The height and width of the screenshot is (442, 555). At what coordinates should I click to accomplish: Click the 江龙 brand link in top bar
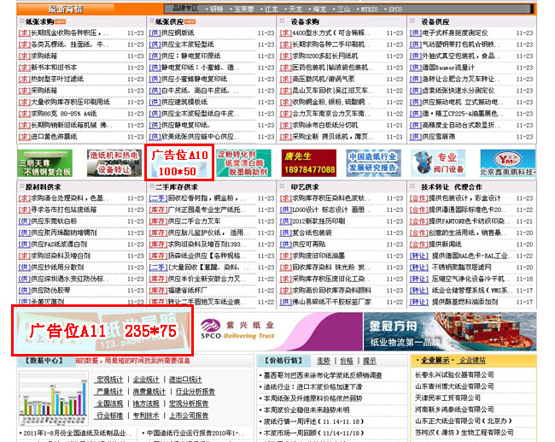272,8
